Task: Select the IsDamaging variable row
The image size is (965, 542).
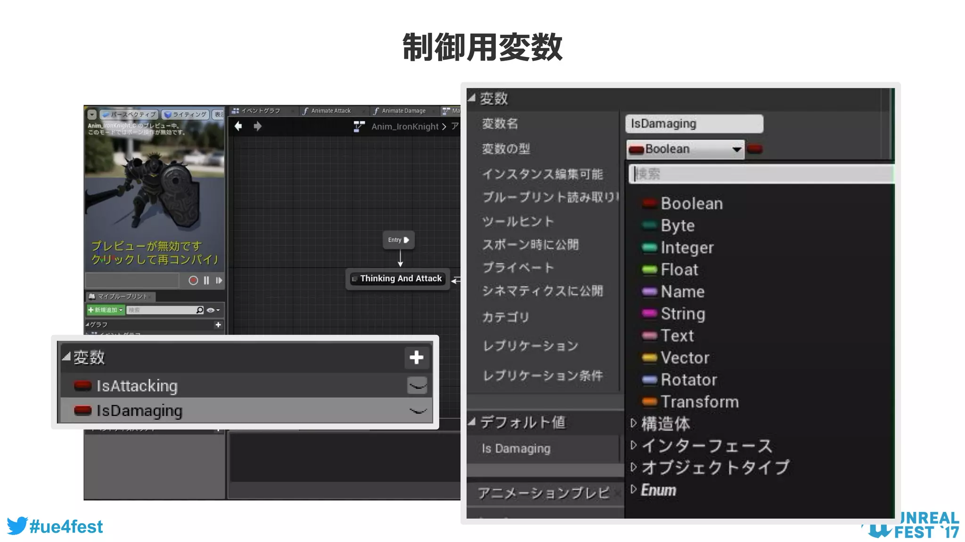Action: point(245,410)
